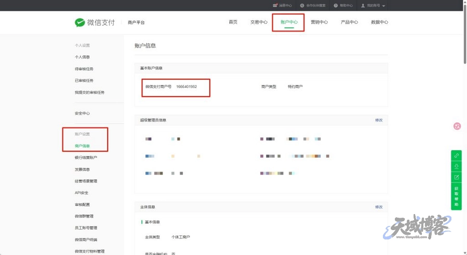The width and height of the screenshot is (467, 255).
Task: Open the 首页 tab
Action: pyautogui.click(x=233, y=22)
